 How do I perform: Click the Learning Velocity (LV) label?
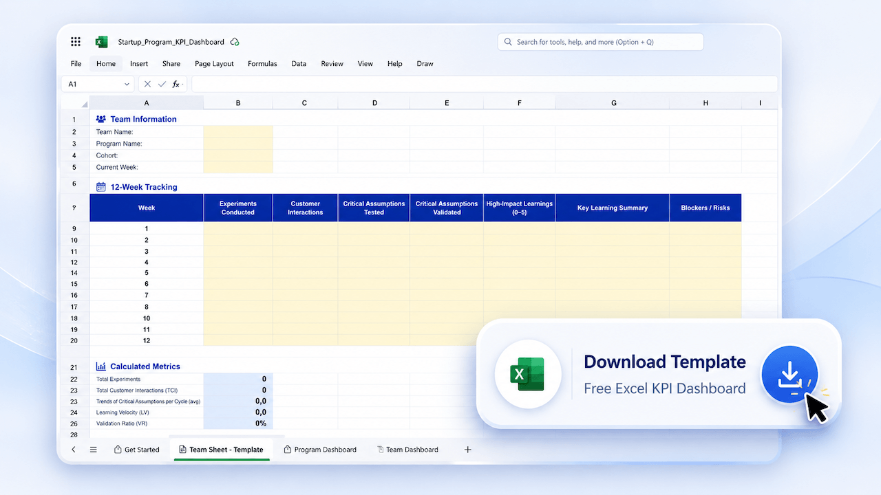click(x=123, y=412)
